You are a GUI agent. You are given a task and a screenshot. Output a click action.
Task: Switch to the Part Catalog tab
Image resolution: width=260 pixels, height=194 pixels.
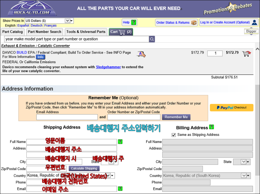(13, 32)
